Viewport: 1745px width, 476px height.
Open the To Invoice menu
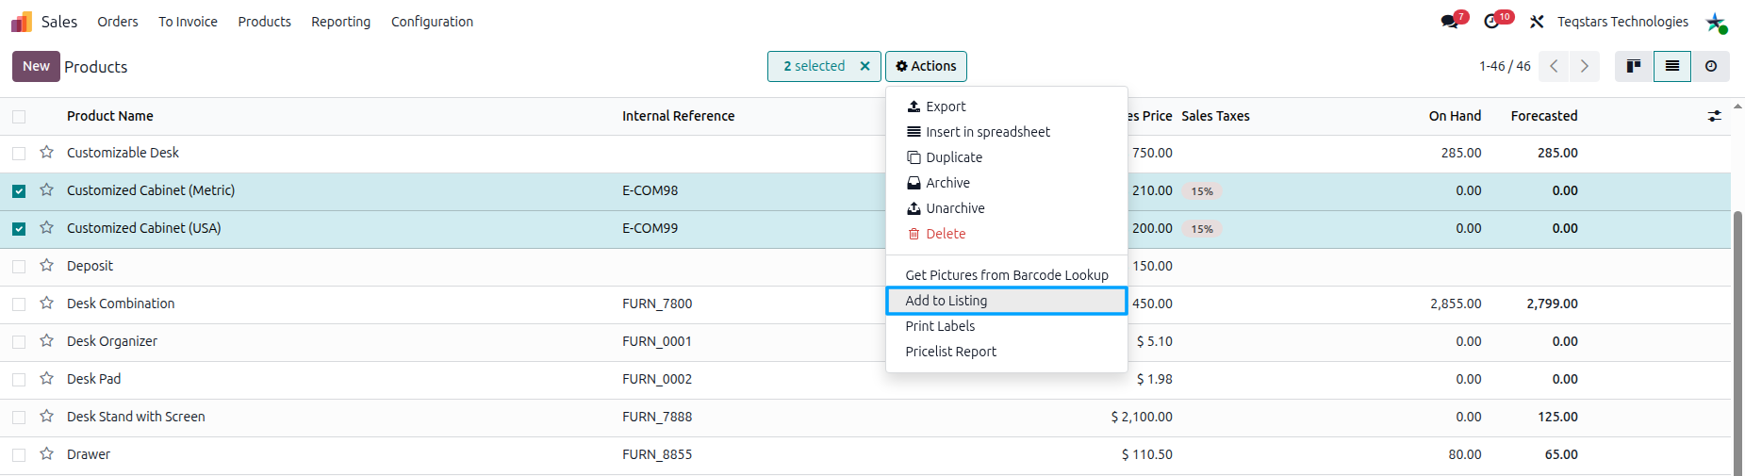(x=188, y=22)
